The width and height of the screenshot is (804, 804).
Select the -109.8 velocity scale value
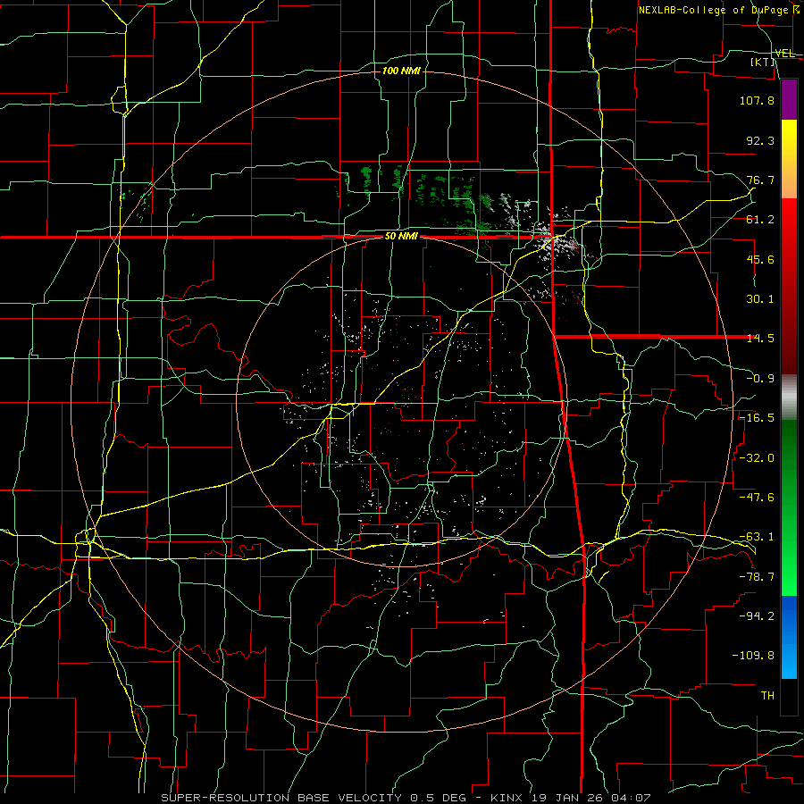click(x=753, y=656)
